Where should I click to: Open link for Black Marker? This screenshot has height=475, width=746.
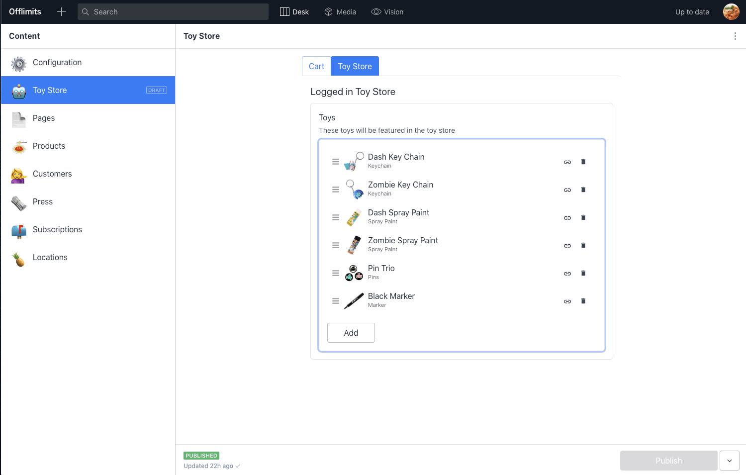click(567, 301)
